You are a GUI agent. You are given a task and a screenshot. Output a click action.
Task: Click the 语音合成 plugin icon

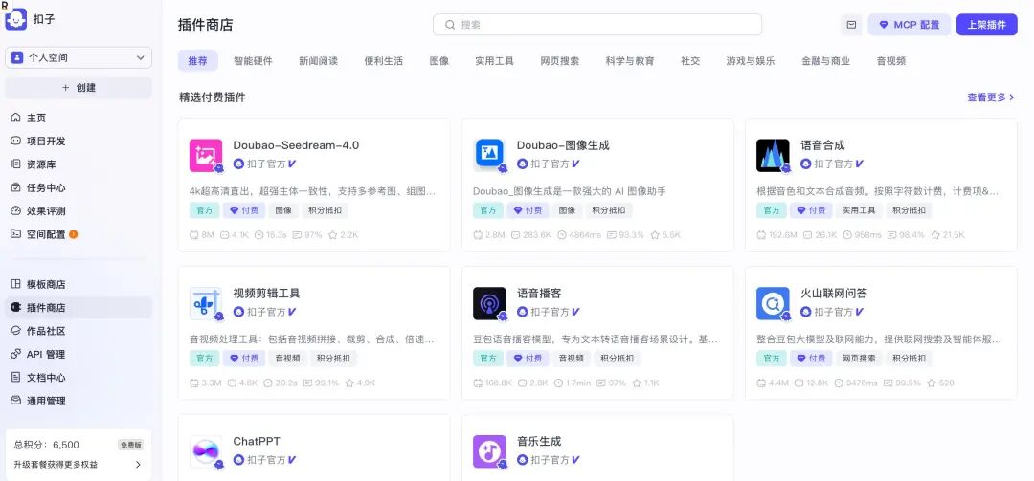(x=773, y=156)
